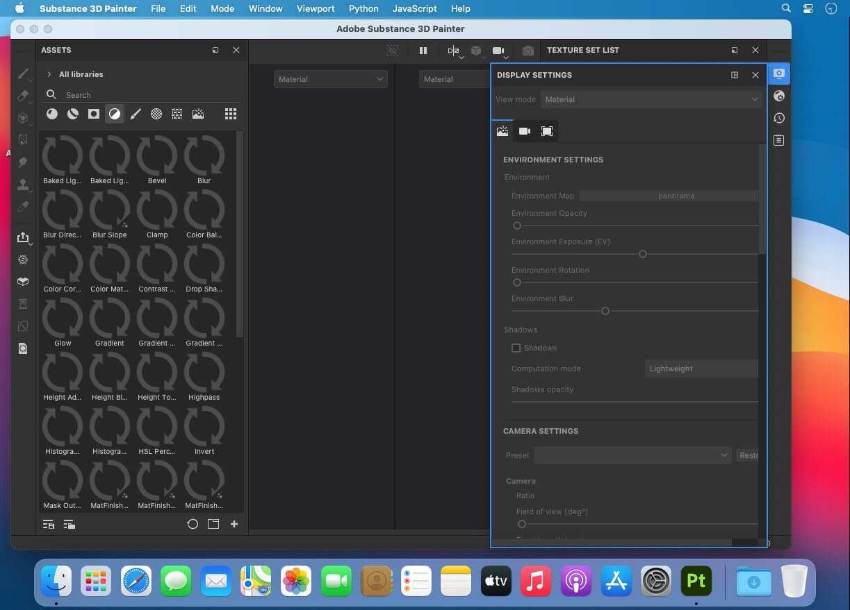Open the View mode Material dropdown

point(651,99)
